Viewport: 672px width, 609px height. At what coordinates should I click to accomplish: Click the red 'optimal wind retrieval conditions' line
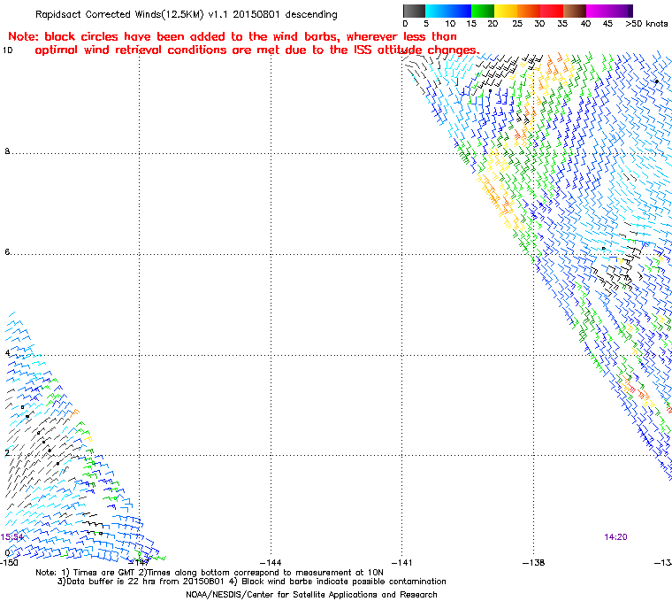(257, 50)
